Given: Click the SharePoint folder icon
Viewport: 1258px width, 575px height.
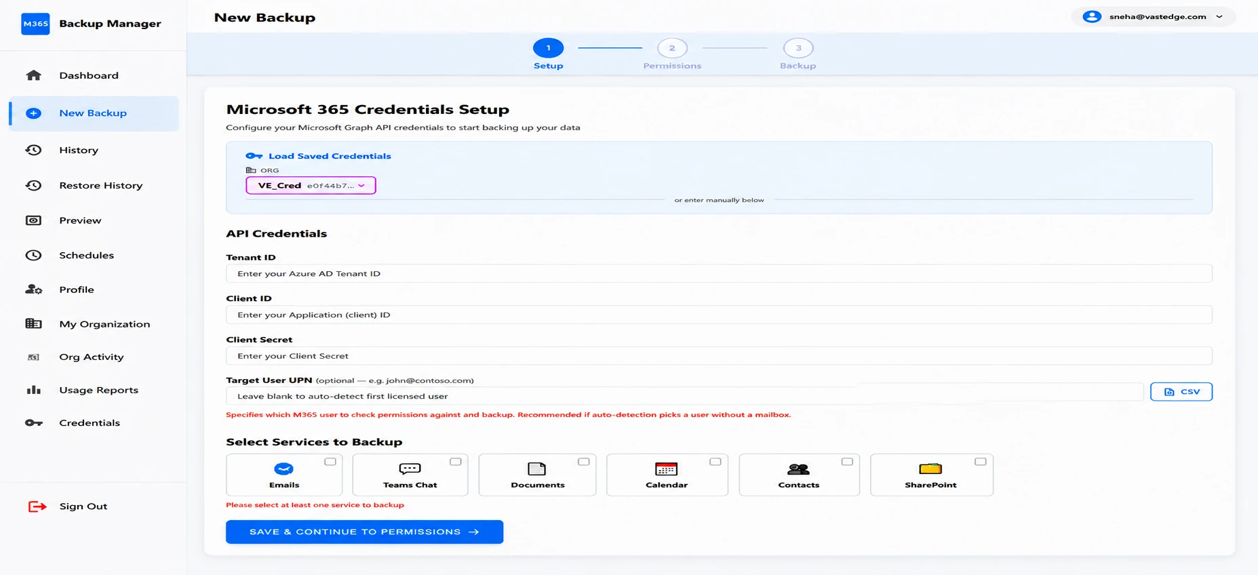Looking at the screenshot, I should click(x=930, y=469).
